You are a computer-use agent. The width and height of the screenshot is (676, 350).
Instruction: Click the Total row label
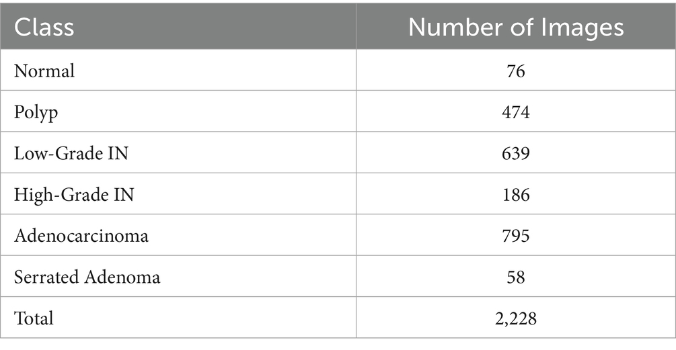pos(34,318)
